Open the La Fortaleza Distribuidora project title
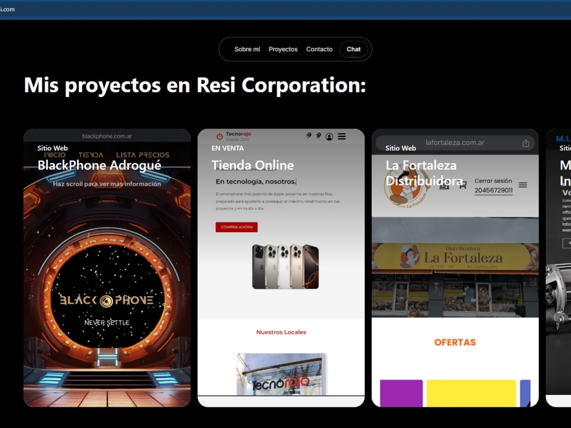Viewport: 571px width, 428px height. 424,173
